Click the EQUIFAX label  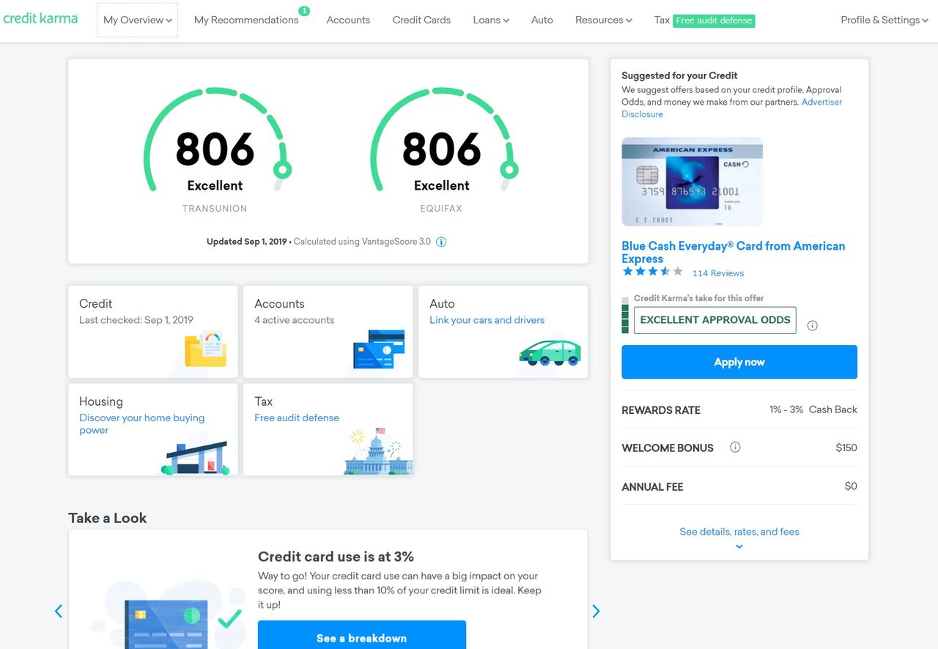[x=442, y=209]
